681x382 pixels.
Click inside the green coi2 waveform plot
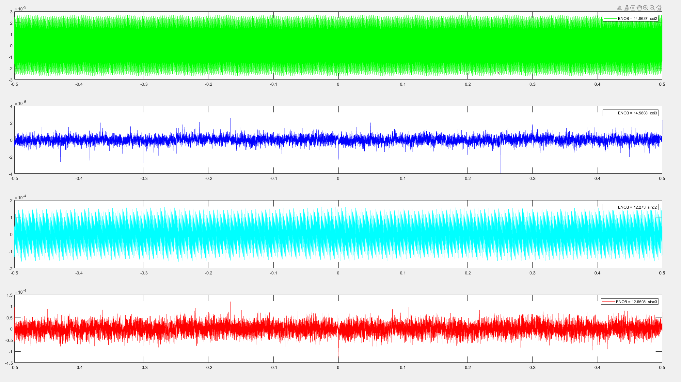point(338,46)
